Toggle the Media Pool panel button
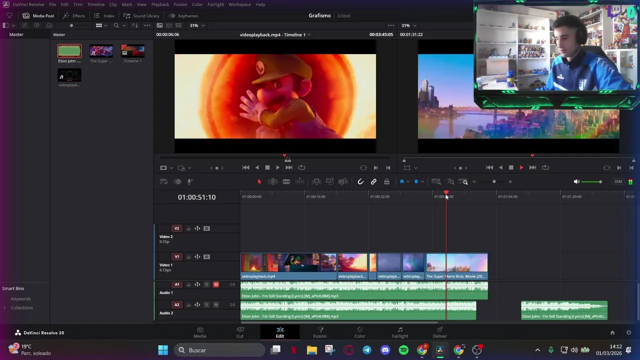 (38, 15)
